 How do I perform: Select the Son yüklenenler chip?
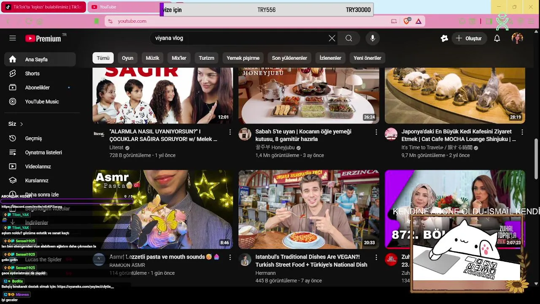289,58
